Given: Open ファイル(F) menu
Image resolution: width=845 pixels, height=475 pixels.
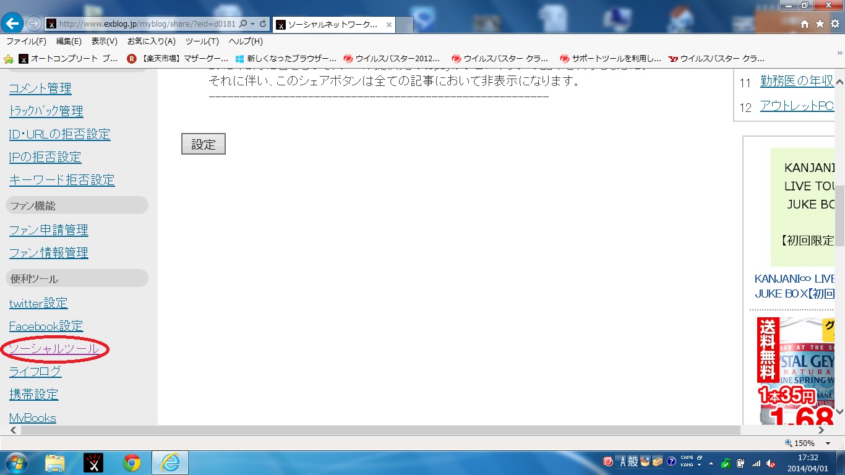Looking at the screenshot, I should point(26,41).
